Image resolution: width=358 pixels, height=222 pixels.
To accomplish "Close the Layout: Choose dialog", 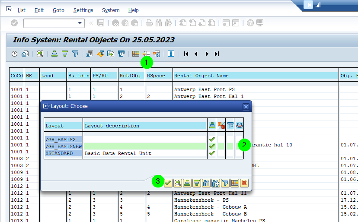I will click(246, 107).
